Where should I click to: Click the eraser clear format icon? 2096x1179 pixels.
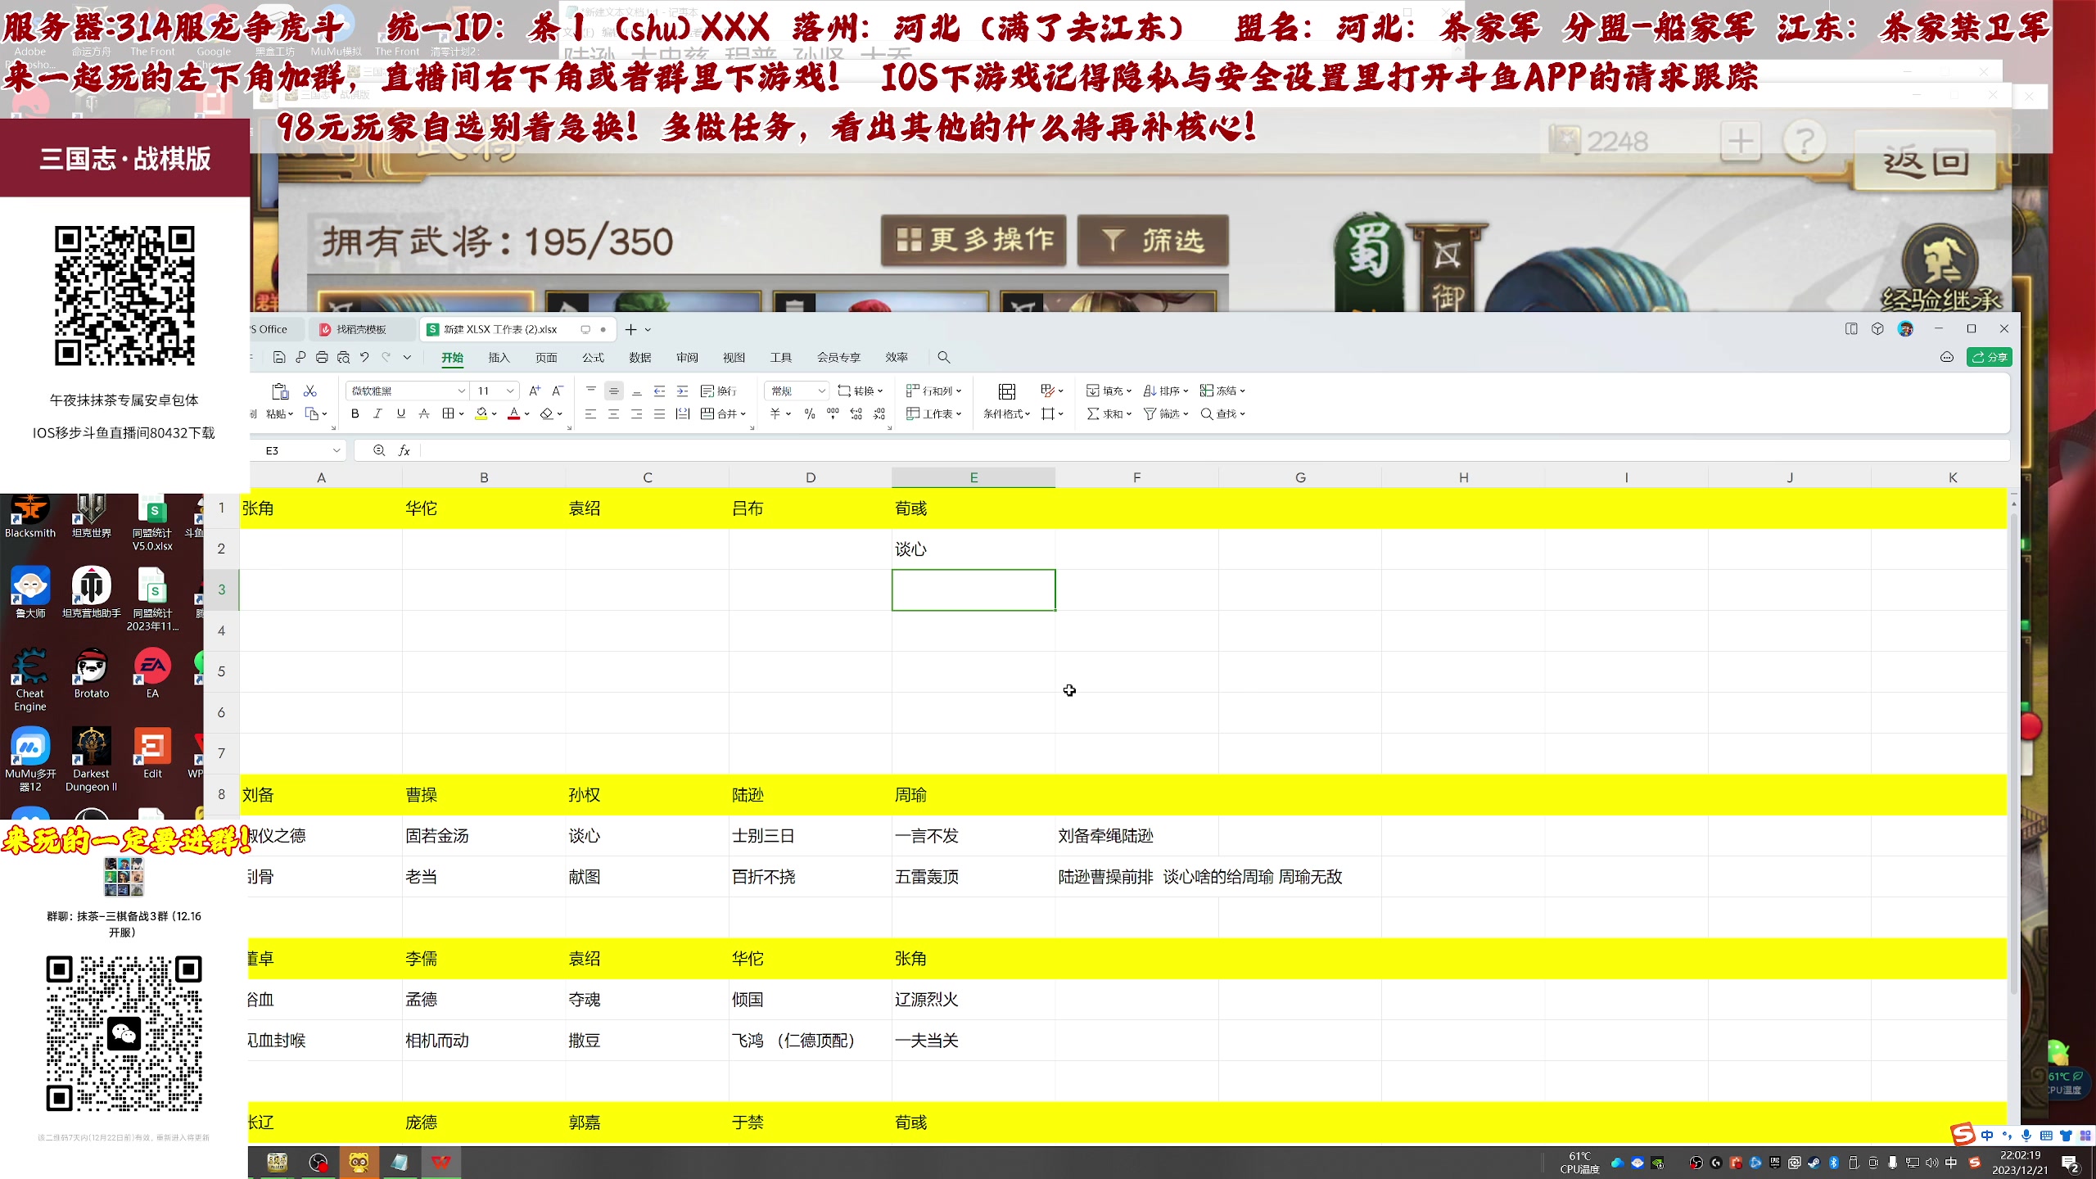546,413
